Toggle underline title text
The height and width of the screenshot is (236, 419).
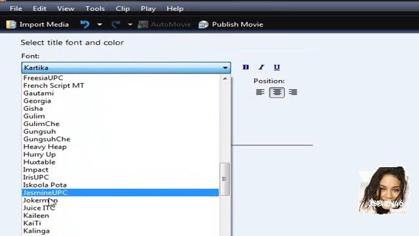click(x=277, y=67)
